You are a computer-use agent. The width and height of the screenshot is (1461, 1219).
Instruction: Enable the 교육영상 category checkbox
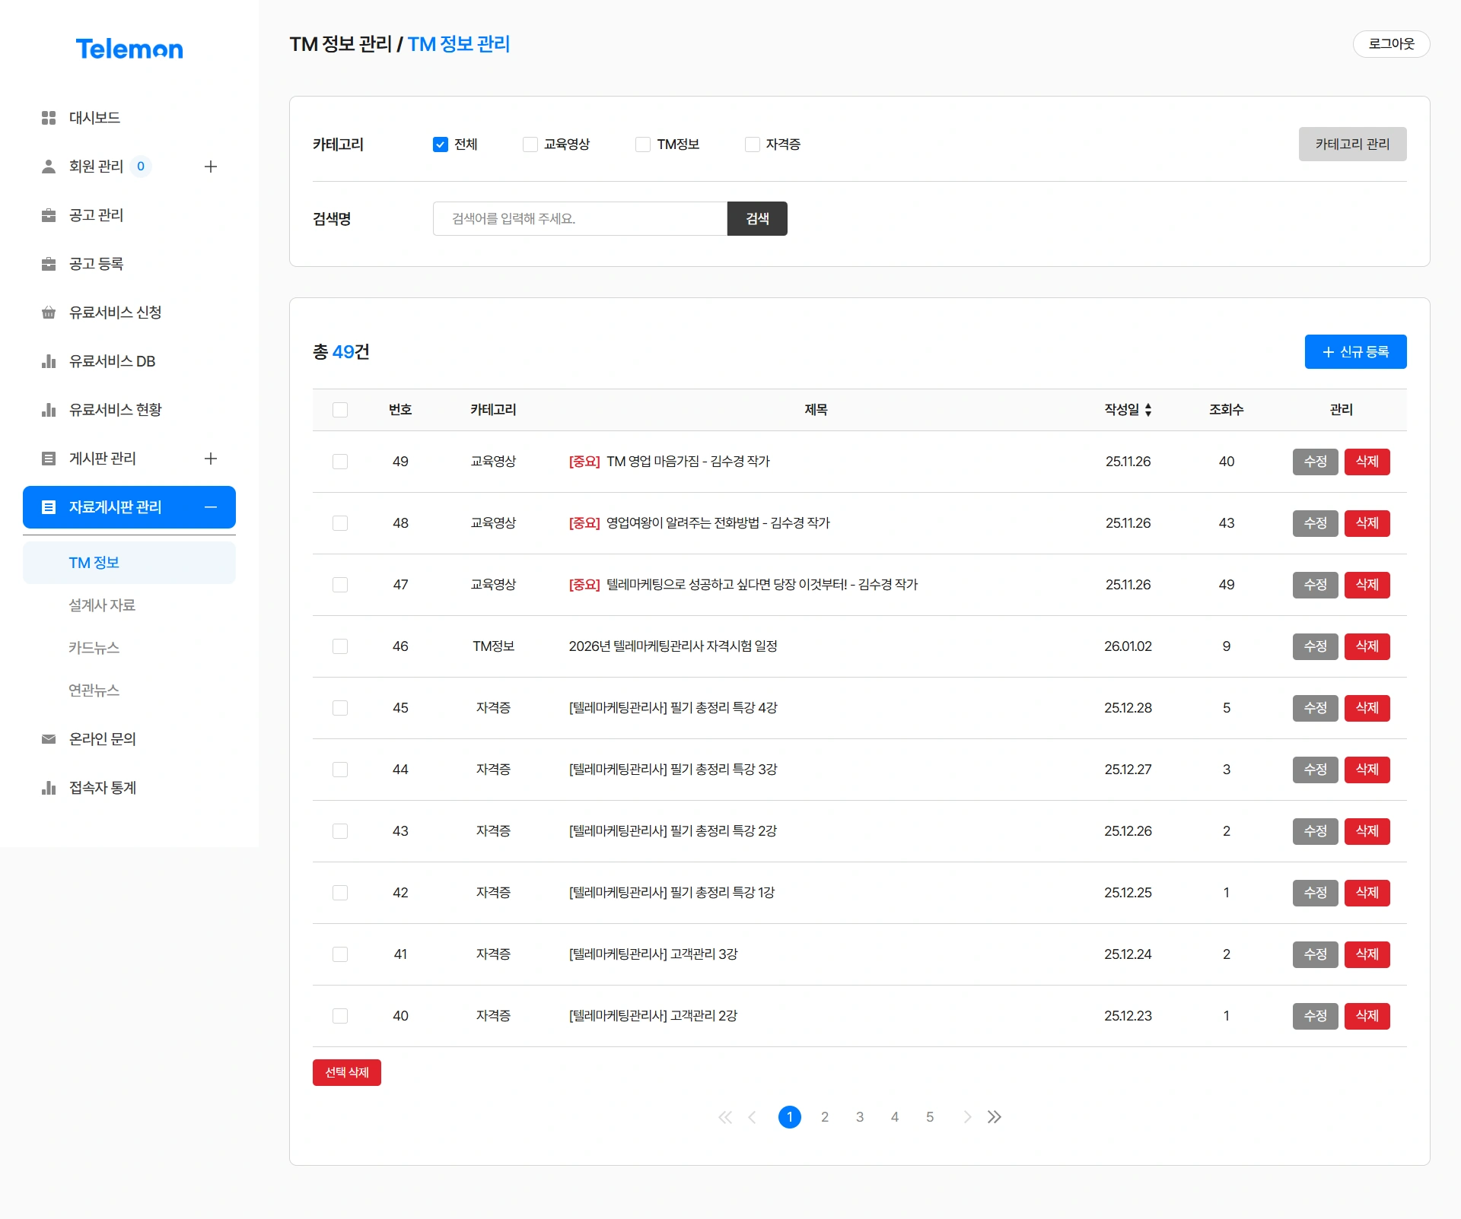pyautogui.click(x=530, y=144)
